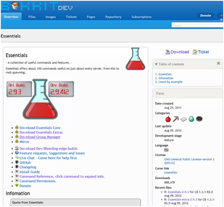Open the Files tab
224x207 pixels.
pos(32,17)
